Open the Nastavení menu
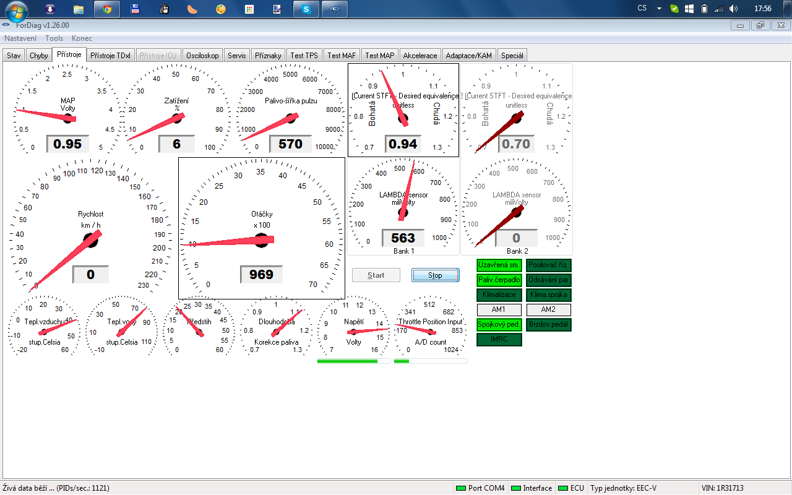Image resolution: width=792 pixels, height=495 pixels. [x=20, y=38]
